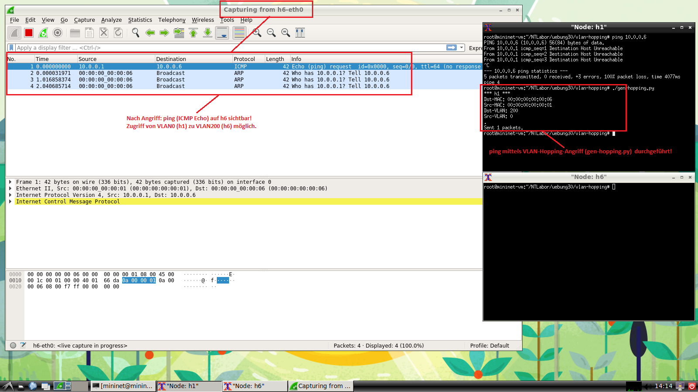Expand the Ethernet II tree item
Viewport: 698px width, 392px height.
click(10, 189)
